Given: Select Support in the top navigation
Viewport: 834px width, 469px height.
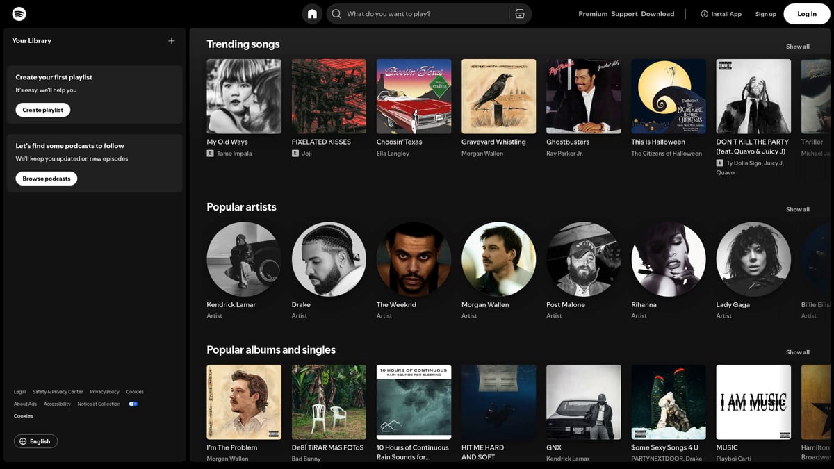Looking at the screenshot, I should coord(623,13).
